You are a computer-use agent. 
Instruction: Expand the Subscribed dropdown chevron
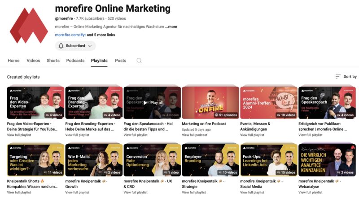tap(90, 46)
